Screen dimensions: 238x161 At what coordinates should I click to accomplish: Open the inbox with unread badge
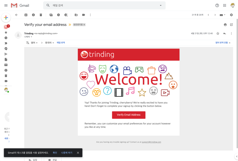pos(6,27)
